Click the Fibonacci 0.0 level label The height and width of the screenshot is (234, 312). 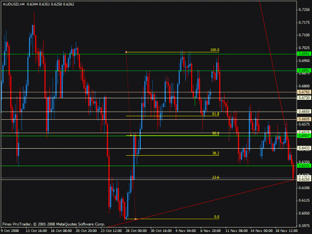click(217, 217)
